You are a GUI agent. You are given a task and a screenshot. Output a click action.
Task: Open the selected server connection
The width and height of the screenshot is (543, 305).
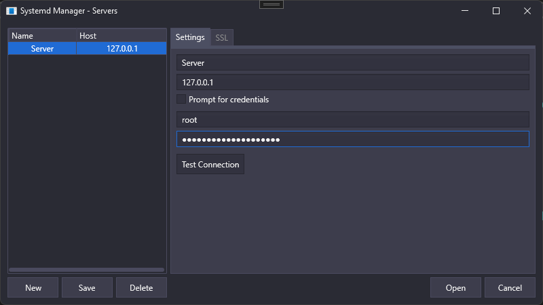pos(455,287)
